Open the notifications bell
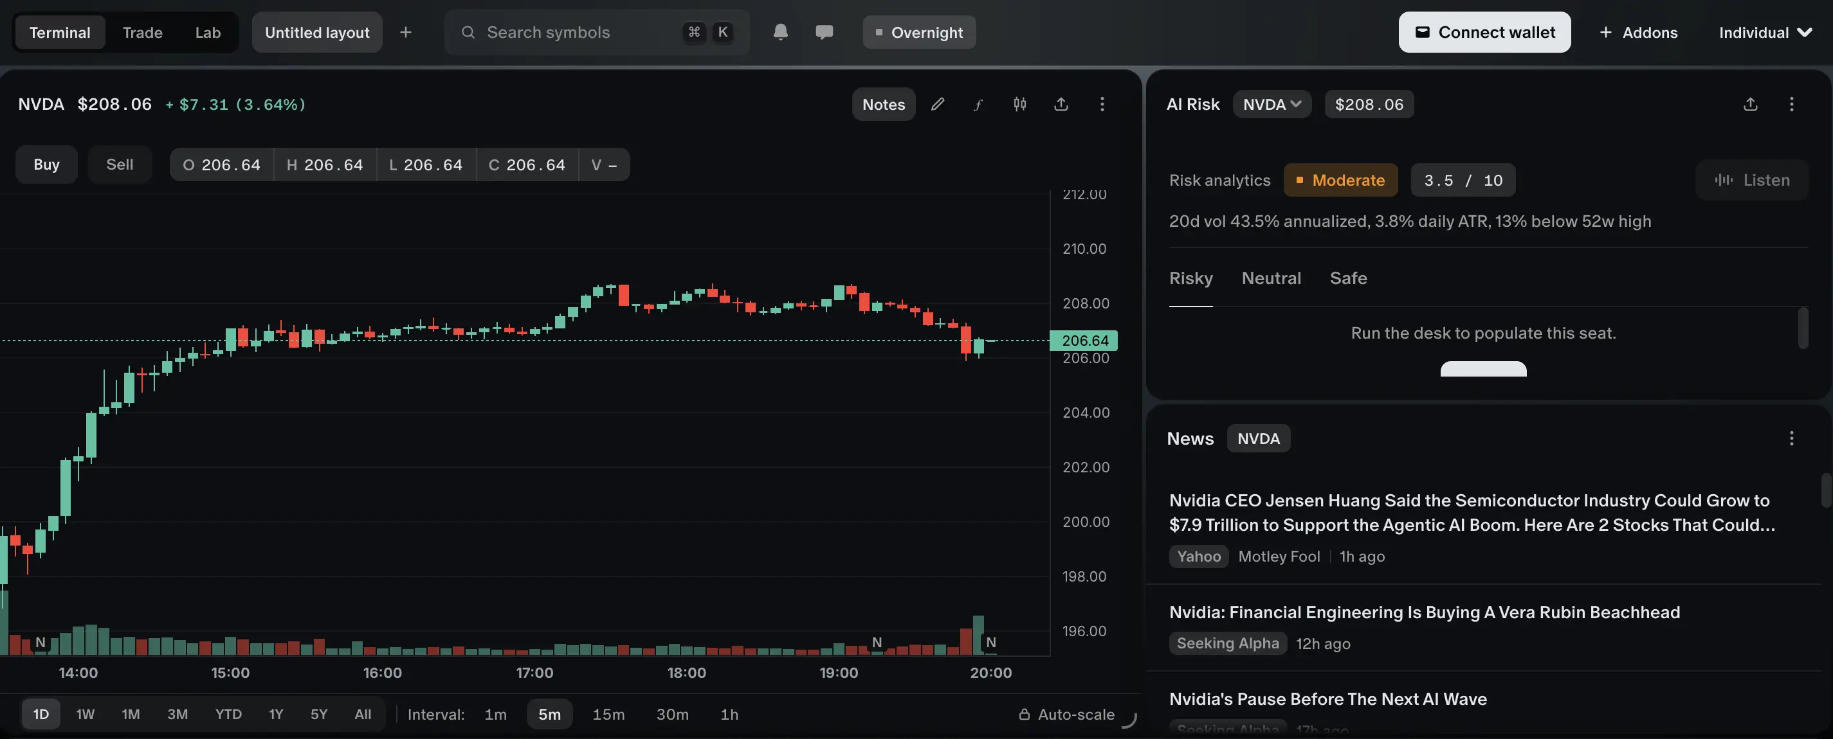The width and height of the screenshot is (1833, 739). coord(781,32)
